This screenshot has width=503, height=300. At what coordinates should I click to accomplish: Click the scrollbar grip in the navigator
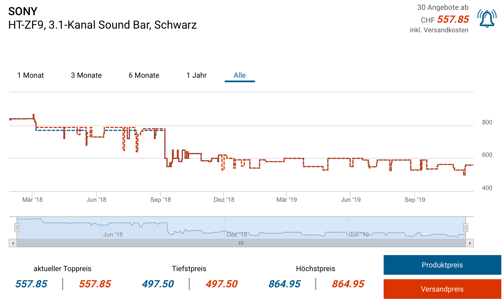[x=241, y=243]
